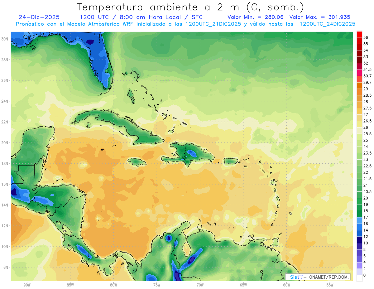Click legend value "26.5"

coord(367,121)
